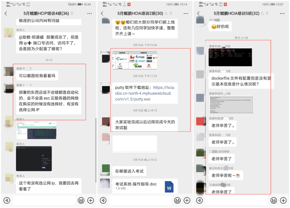Tap back arrow in HCIA培训5班 chat
The height and width of the screenshot is (208, 290).
click(x=198, y=13)
